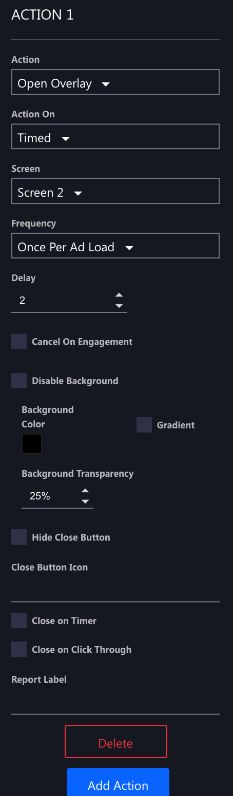Enable Cancel On Engagement checkbox
This screenshot has height=796, width=233.
19,342
